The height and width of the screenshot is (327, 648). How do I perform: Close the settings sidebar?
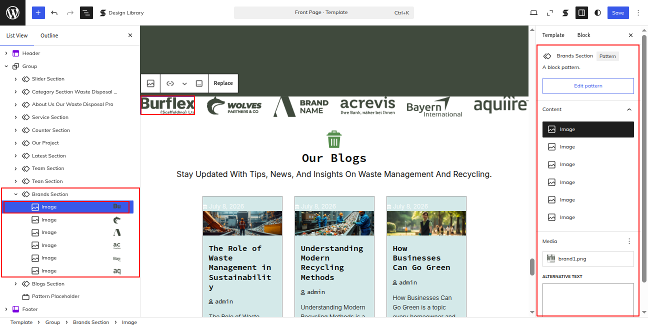(630, 35)
